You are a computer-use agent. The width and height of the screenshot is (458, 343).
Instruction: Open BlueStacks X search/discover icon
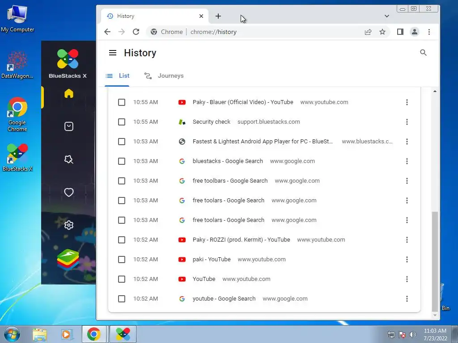point(69,159)
